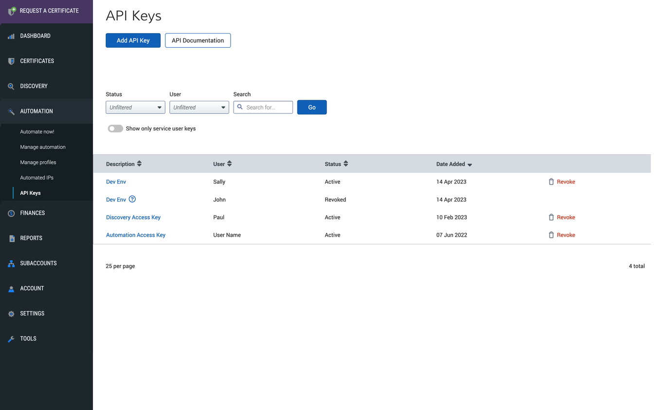Image resolution: width=654 pixels, height=410 pixels.
Task: Open the Finances clock icon
Action: [11, 213]
